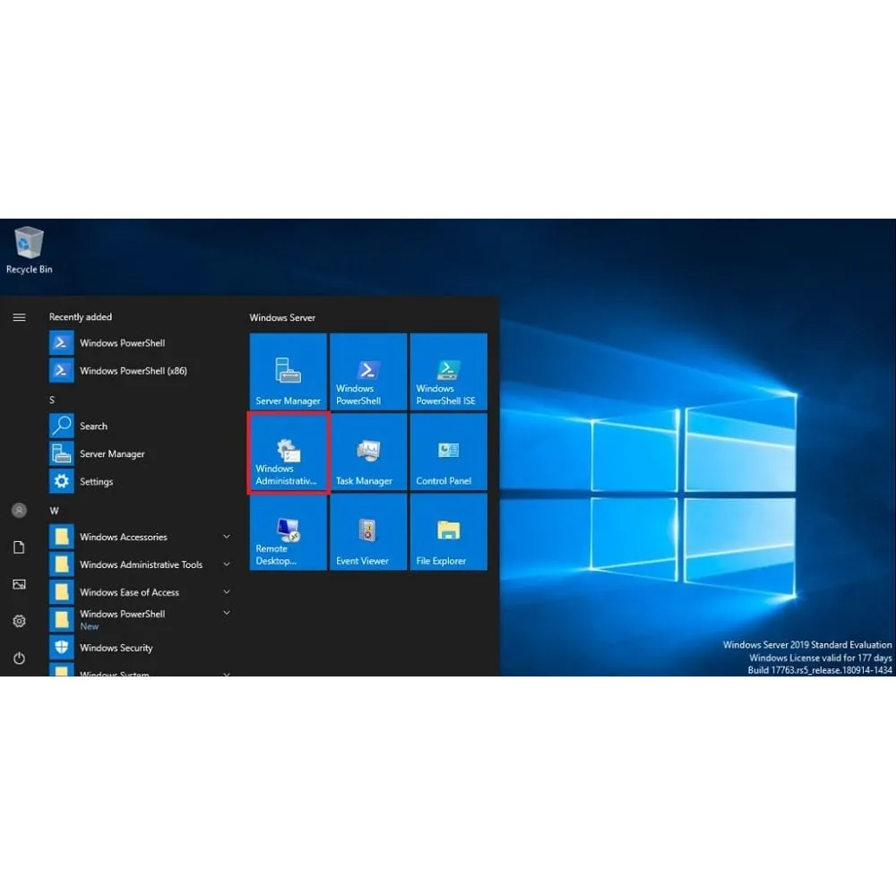Open Pictures icon in Start rail

[19, 584]
